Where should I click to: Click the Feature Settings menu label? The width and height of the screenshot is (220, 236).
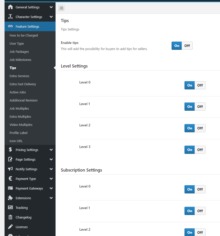pos(27,26)
